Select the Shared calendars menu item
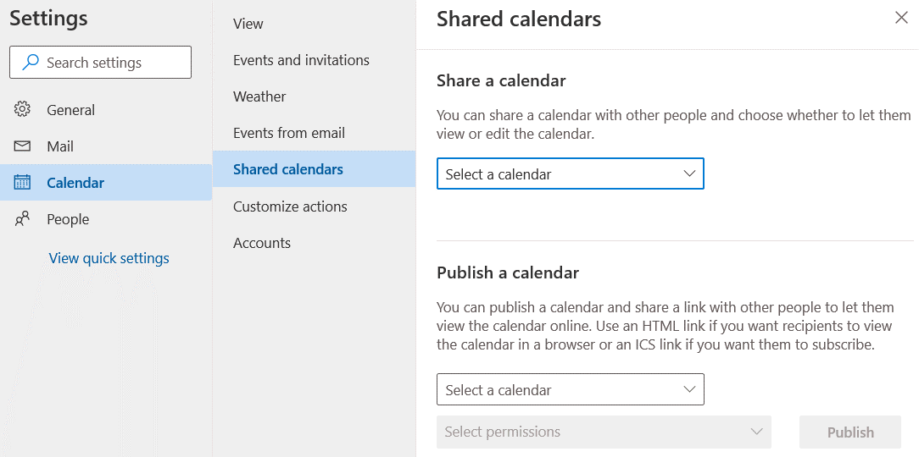Screen dimensions: 919x457 coord(288,169)
